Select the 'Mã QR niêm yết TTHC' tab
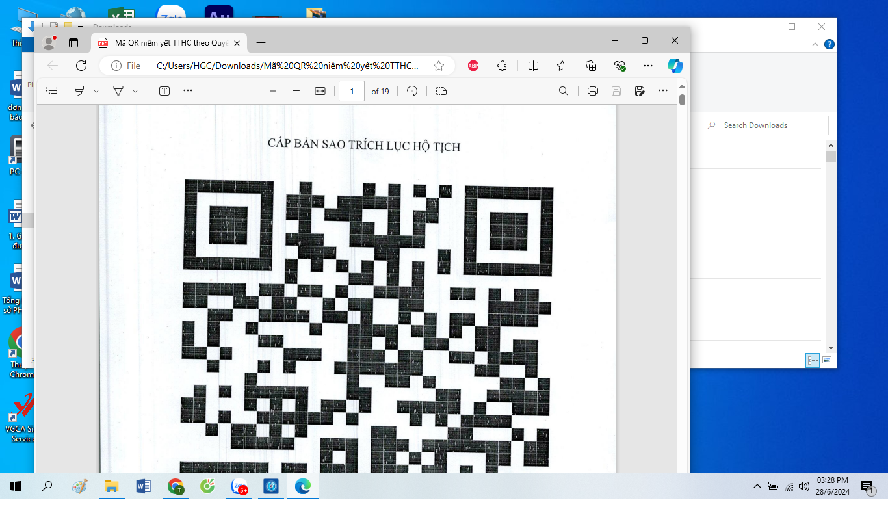The image size is (888, 511). point(169,43)
